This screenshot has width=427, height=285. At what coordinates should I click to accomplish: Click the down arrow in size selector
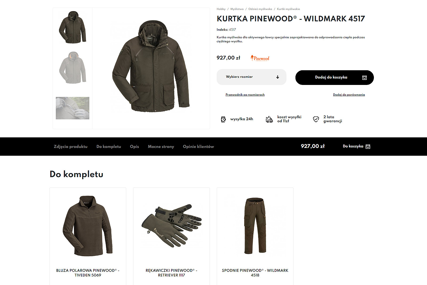pyautogui.click(x=278, y=77)
